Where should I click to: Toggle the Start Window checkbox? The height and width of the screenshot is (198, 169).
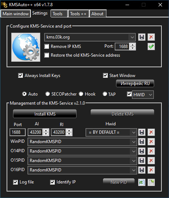click(105, 76)
